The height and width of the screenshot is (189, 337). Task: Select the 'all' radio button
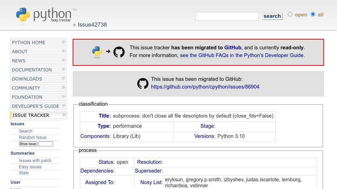pos(313,14)
